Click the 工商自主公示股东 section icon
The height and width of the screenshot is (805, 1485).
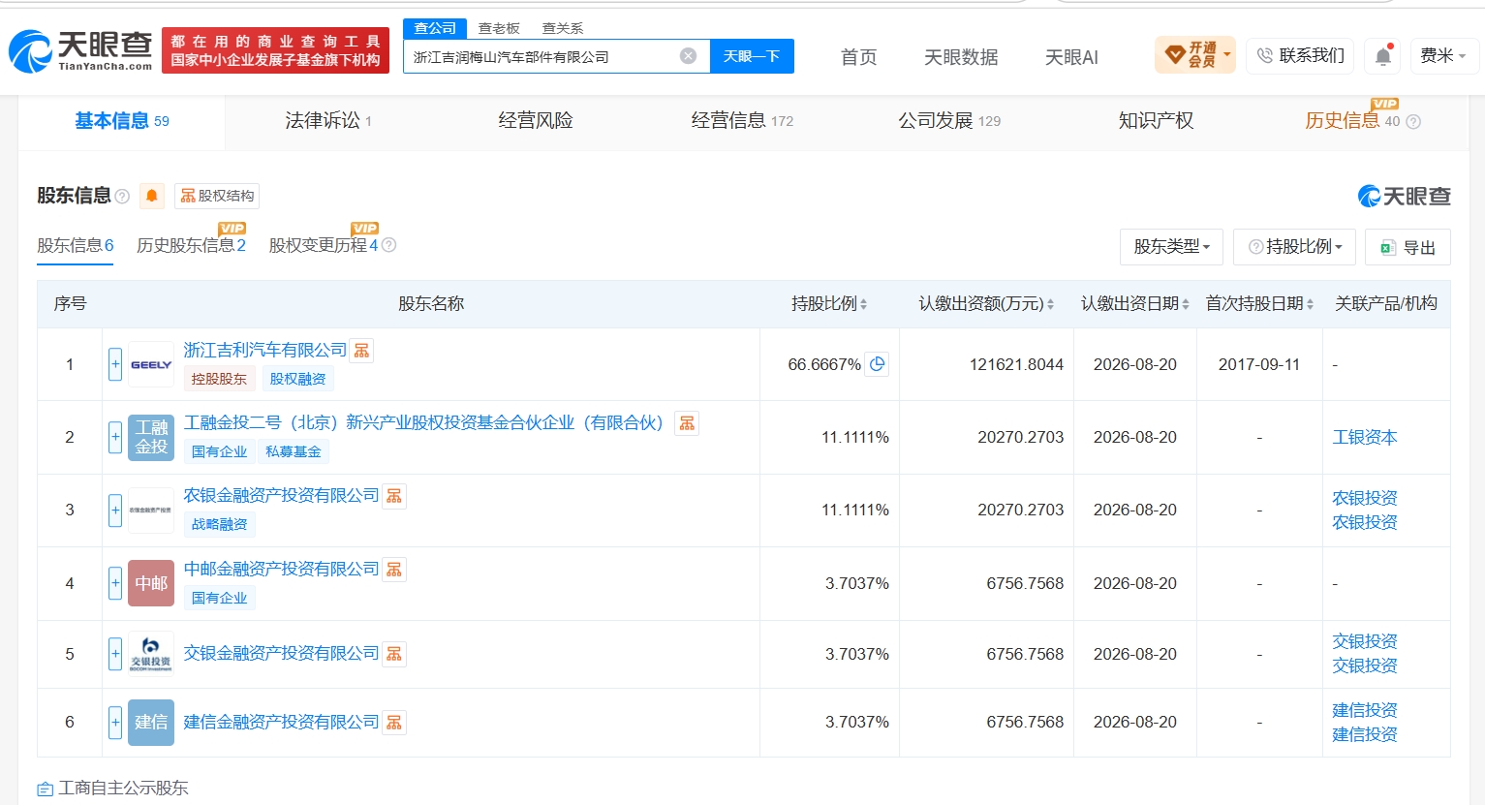45,789
